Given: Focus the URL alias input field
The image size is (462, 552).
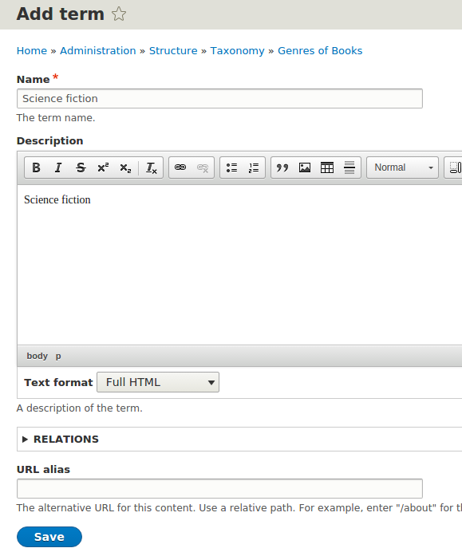Looking at the screenshot, I should click(x=219, y=488).
